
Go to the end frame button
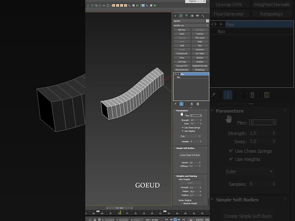[x=183, y=220]
